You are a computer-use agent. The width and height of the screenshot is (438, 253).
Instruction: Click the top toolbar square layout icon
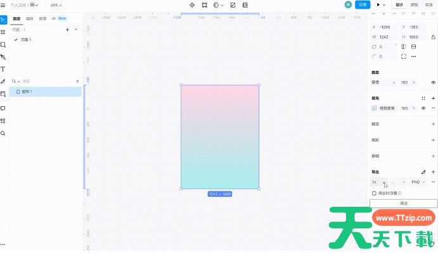coord(245,5)
